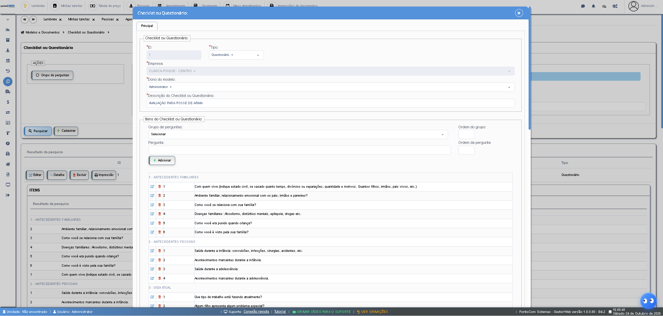Click truck icon in left sidebar
The width and height of the screenshot is (663, 316).
tap(8, 92)
